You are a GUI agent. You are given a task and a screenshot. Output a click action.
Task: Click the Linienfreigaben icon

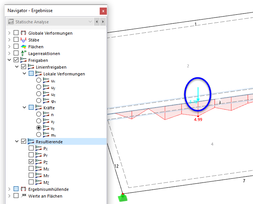click(31, 67)
